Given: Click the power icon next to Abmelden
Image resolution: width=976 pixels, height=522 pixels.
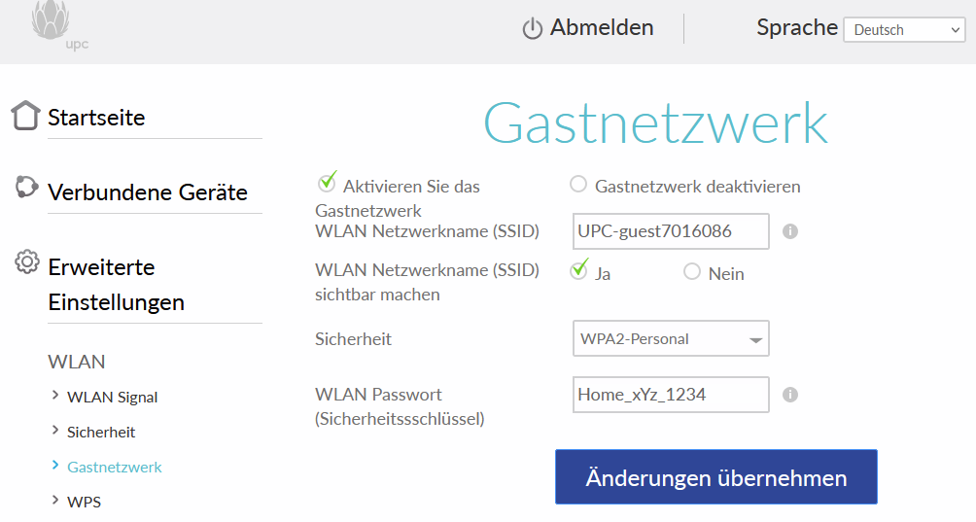Looking at the screenshot, I should click(x=532, y=29).
